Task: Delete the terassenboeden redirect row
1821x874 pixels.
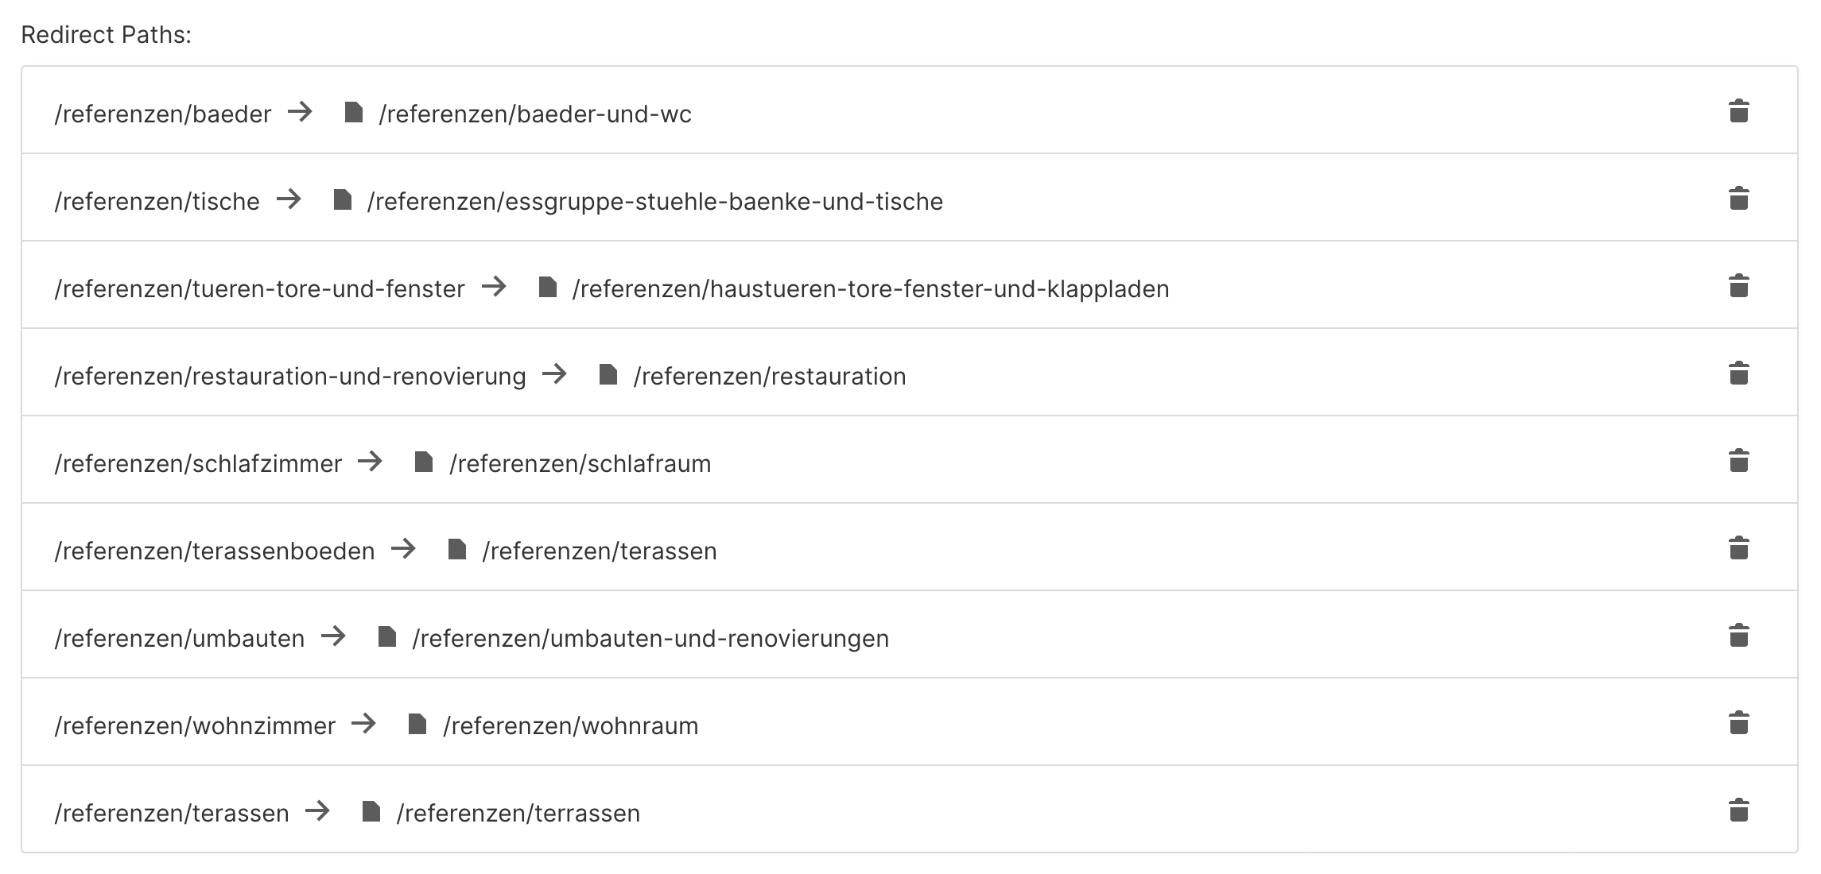Action: click(x=1738, y=548)
